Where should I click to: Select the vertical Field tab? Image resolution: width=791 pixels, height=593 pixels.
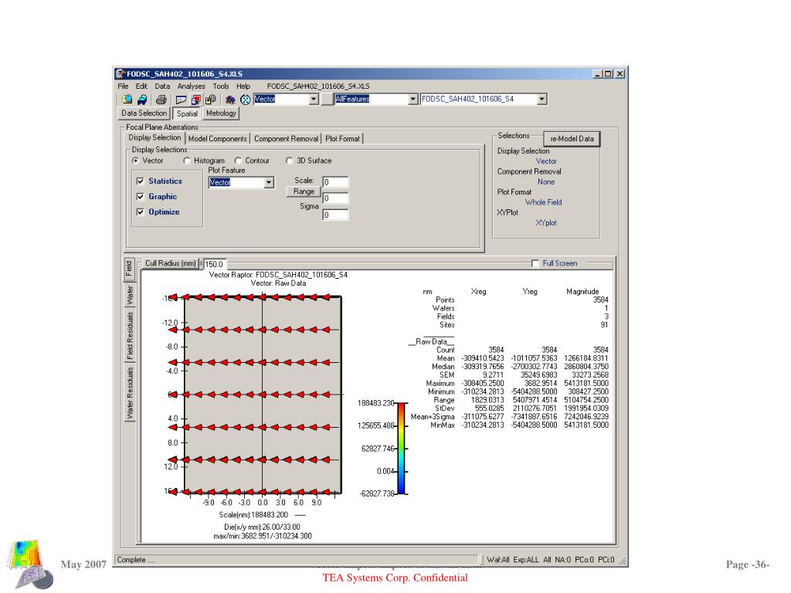[129, 269]
